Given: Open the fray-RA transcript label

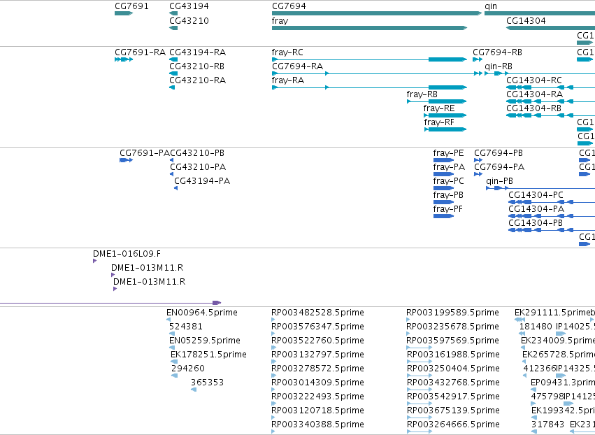Looking at the screenshot, I should [287, 80].
